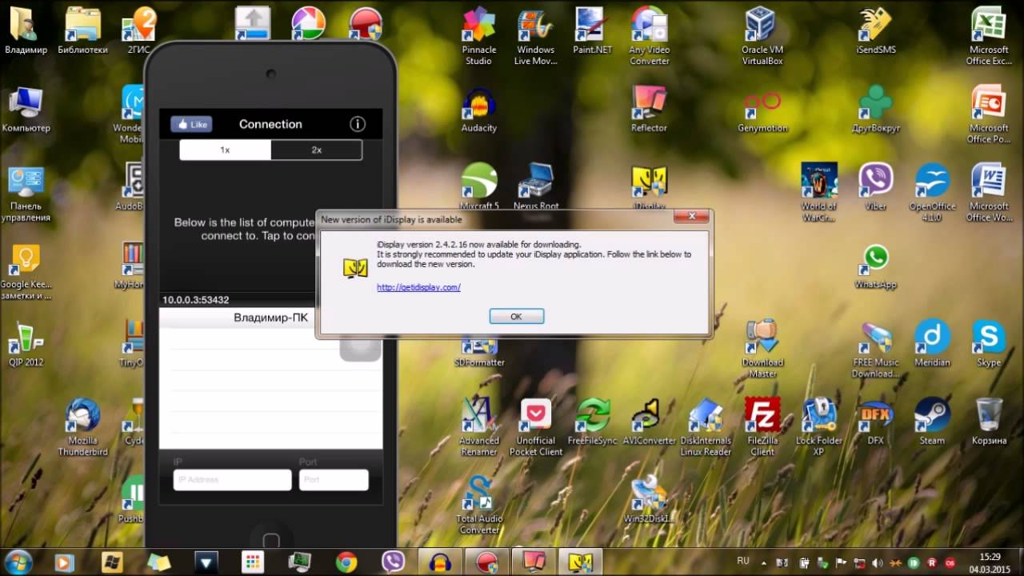Launch Mozilla Thunderbird shortcut
This screenshot has width=1024, height=576.
click(82, 427)
